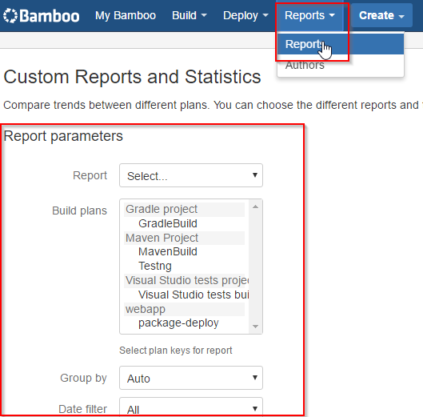Expand the Build menu

pyautogui.click(x=190, y=15)
